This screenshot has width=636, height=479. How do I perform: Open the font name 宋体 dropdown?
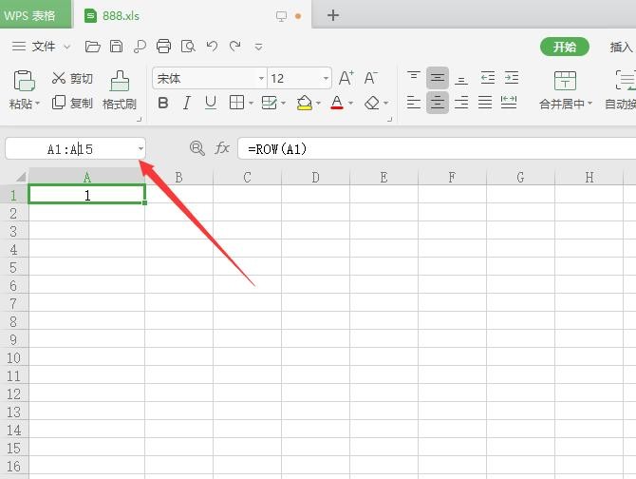coord(261,79)
